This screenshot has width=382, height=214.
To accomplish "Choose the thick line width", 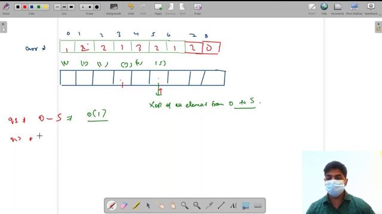I will point(71,7).
